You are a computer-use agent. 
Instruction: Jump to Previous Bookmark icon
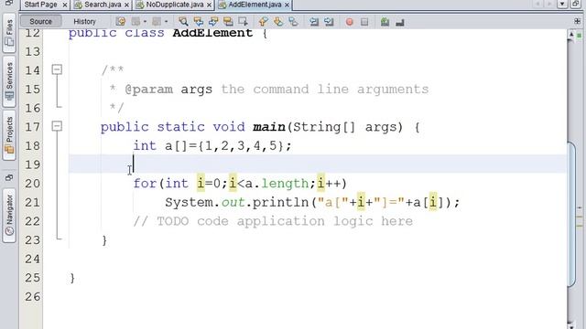point(263,22)
